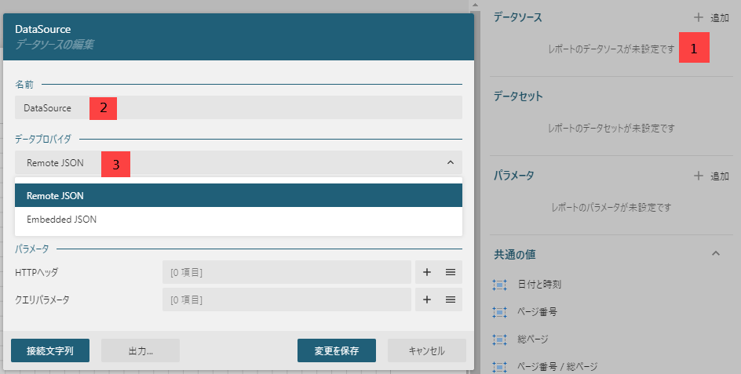Click the ページ番号 / 総ページ field icon
Viewport: 741px width, 374px height.
click(x=498, y=366)
